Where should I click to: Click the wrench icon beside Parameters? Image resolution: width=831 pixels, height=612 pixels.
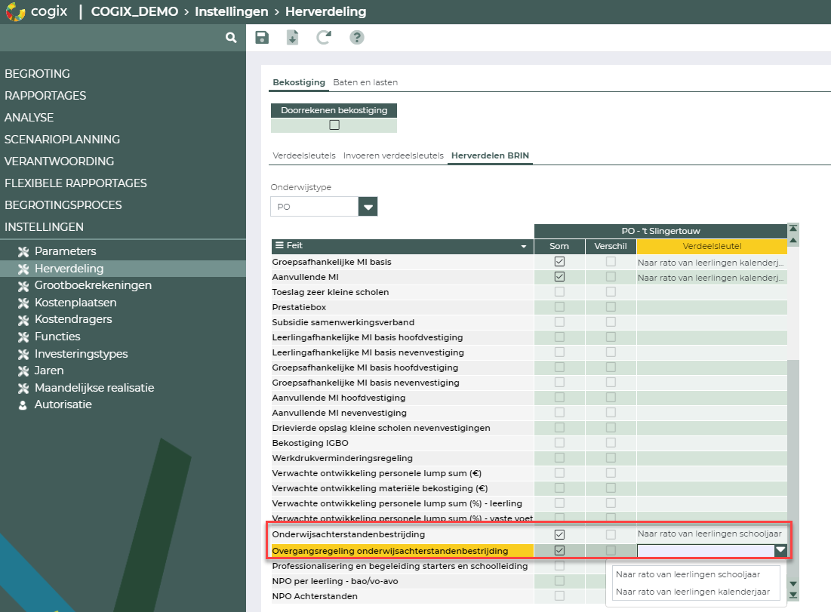coord(23,252)
